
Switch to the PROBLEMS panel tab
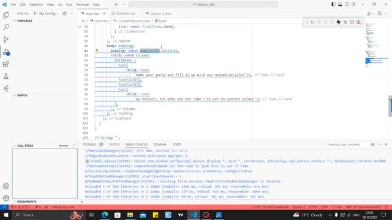pyautogui.click(x=89, y=144)
